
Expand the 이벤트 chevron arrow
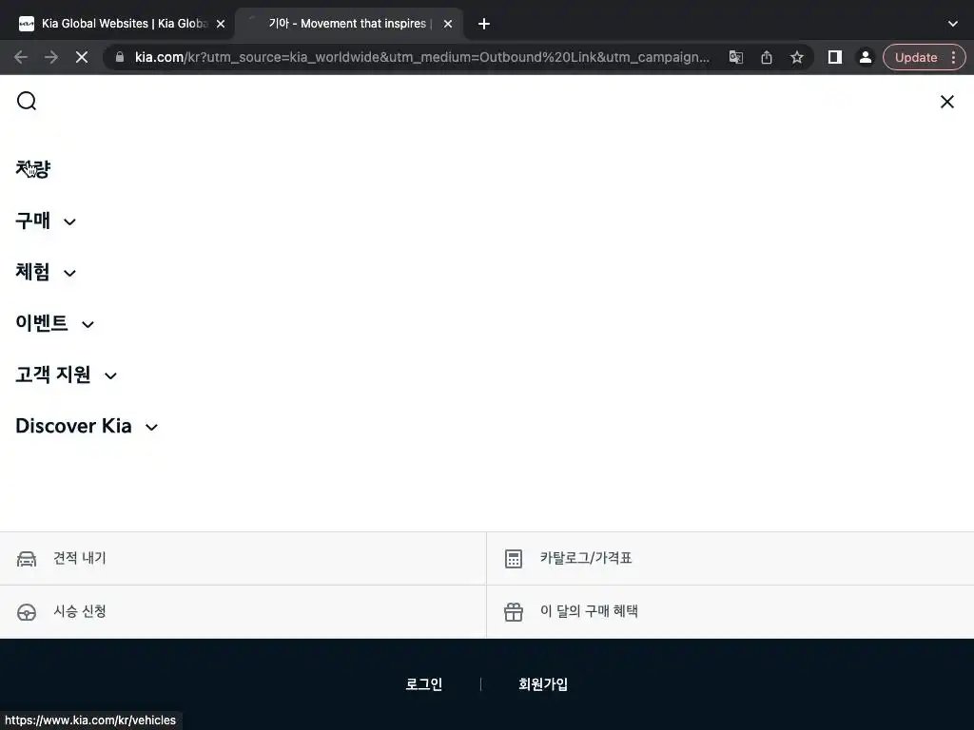tap(88, 324)
